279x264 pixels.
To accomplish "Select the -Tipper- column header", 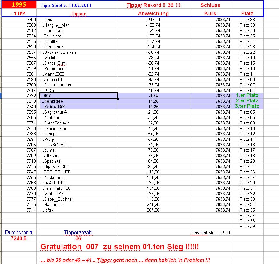I will [x=78, y=14].
